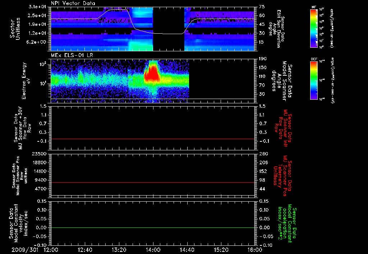Click the '44' telemetry tick value
The height and width of the screenshot is (254, 368).
(262, 189)
